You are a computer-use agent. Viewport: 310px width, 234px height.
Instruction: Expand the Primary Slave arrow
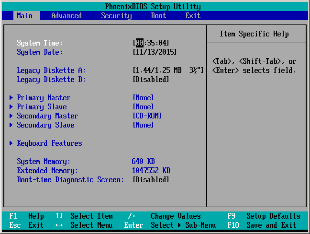tap(11, 106)
